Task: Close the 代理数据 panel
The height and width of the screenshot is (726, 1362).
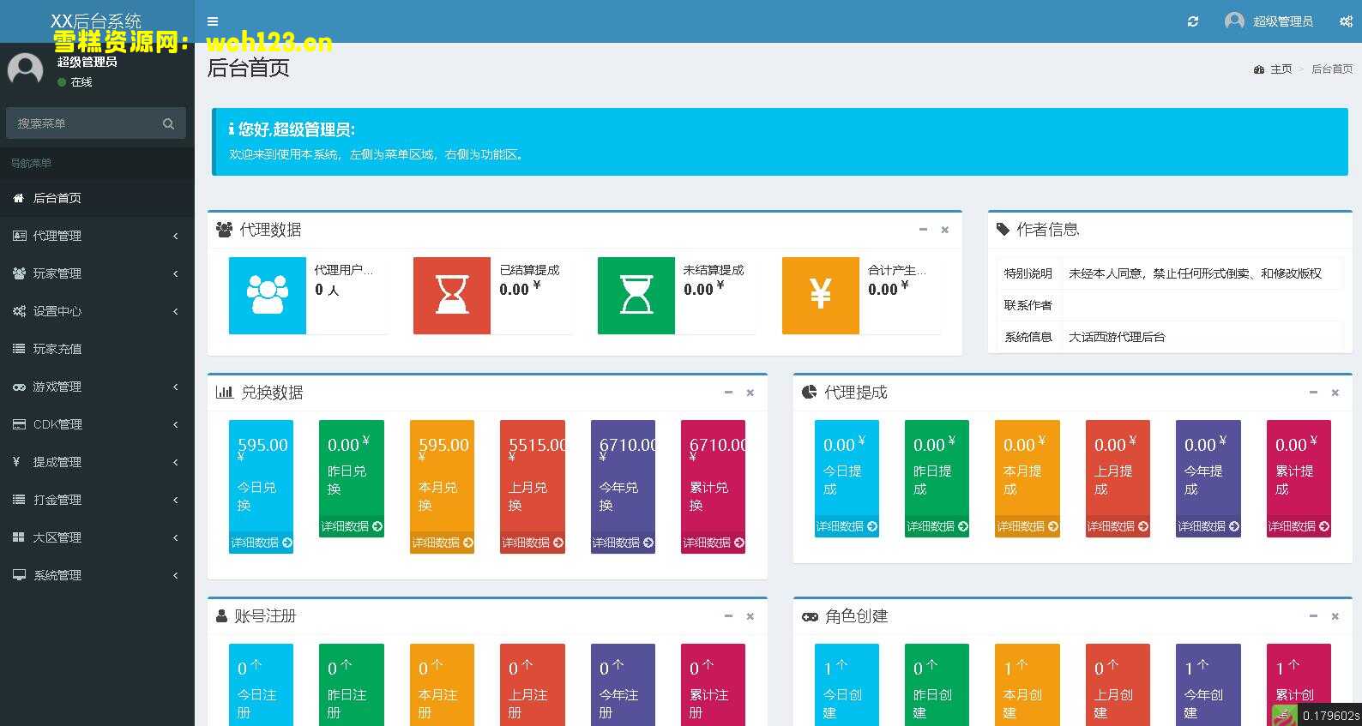Action: click(944, 230)
